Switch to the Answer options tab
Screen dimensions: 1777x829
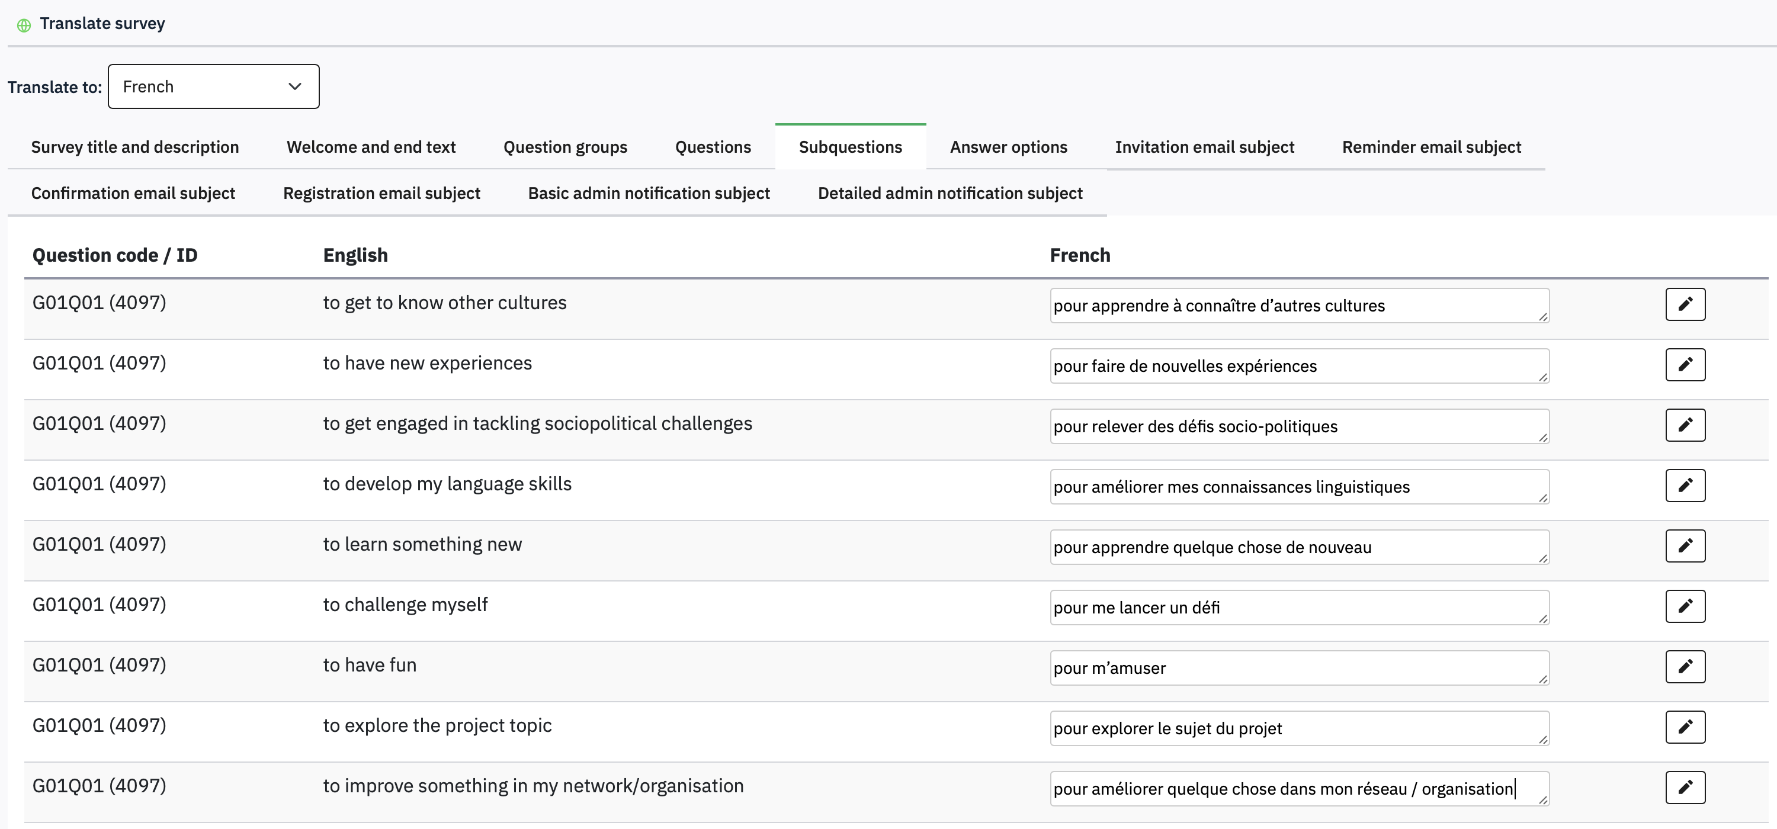click(1008, 147)
